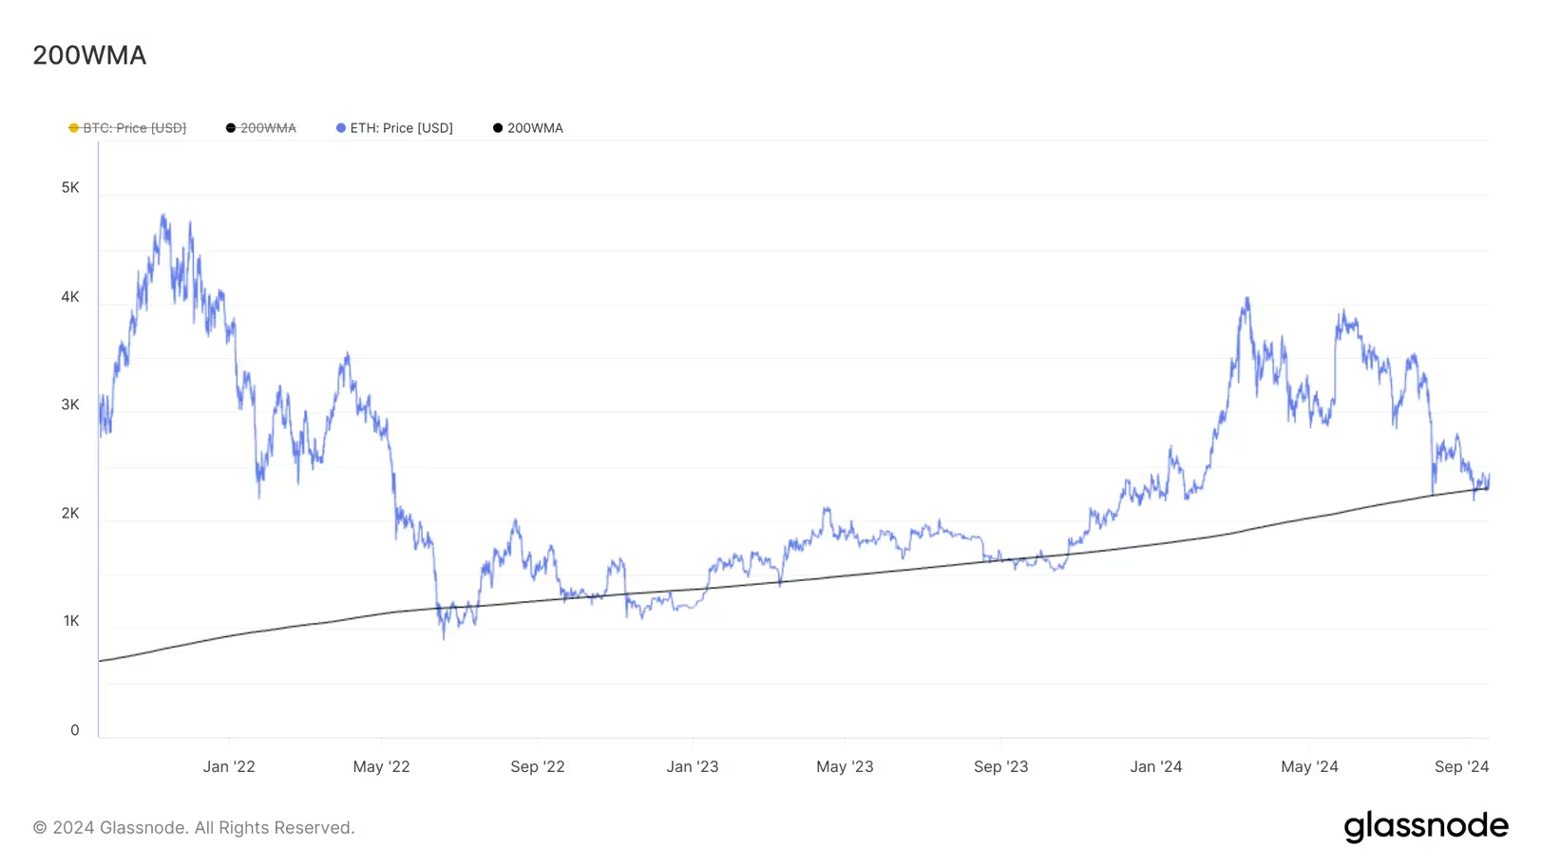Click the black dot right of ETH Price label
1541x866 pixels.
click(498, 128)
